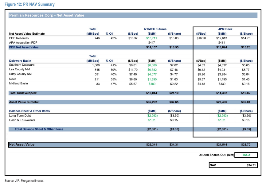Click the "Figure 12: PR NAV Summary" title

(29, 4)
